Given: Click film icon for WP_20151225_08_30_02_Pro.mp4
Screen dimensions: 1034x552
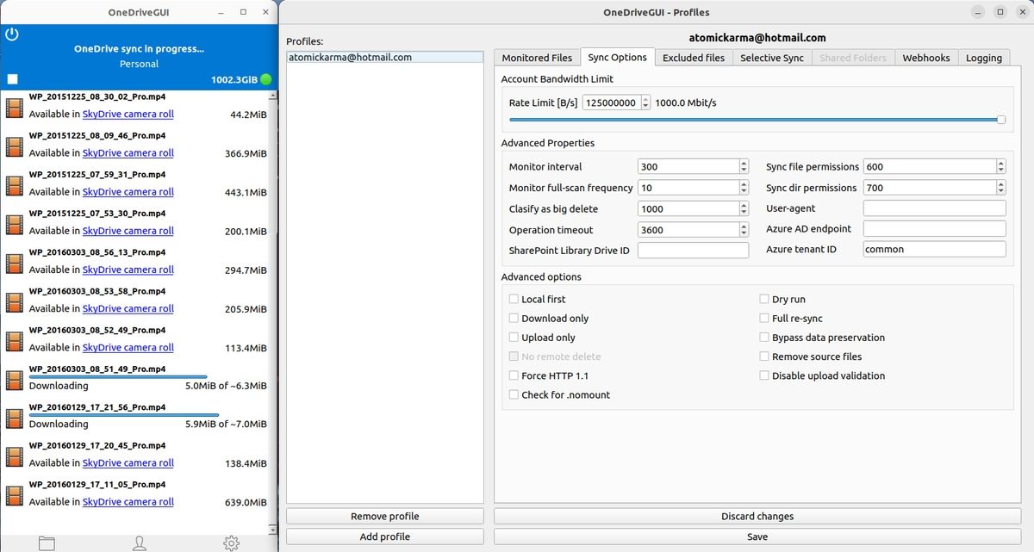Looking at the screenshot, I should click(15, 108).
